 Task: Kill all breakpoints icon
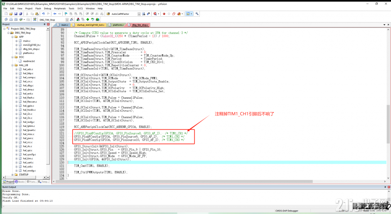179,14
